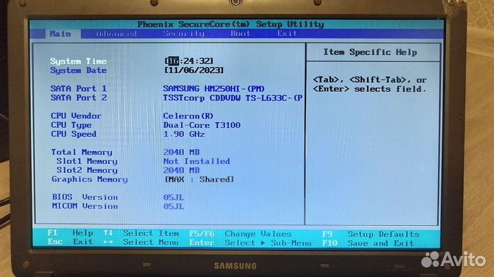Viewport: 494px width, 277px height.
Task: Click the BIOS Version label
Action: tap(85, 197)
